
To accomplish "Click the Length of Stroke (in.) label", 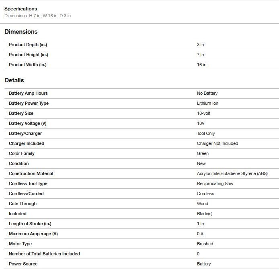I will tap(30, 224).
